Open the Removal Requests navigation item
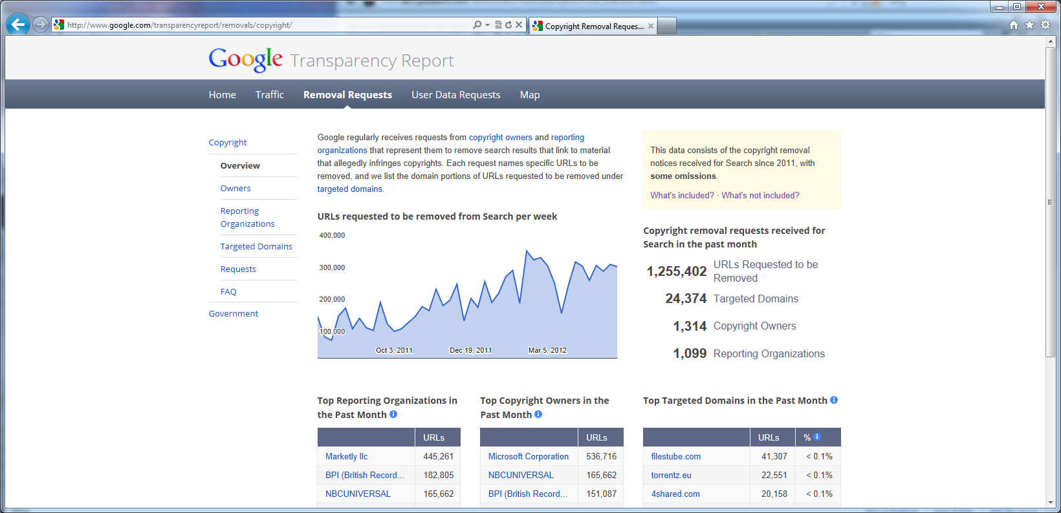1061x513 pixels. [x=347, y=94]
